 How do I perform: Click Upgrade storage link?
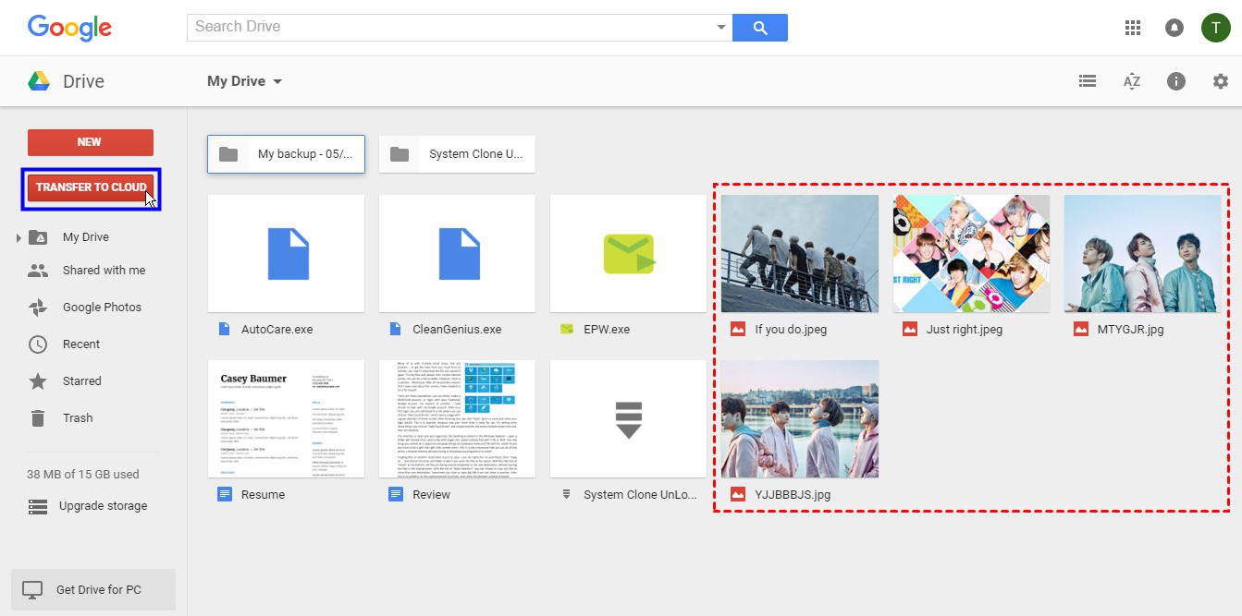coord(103,506)
